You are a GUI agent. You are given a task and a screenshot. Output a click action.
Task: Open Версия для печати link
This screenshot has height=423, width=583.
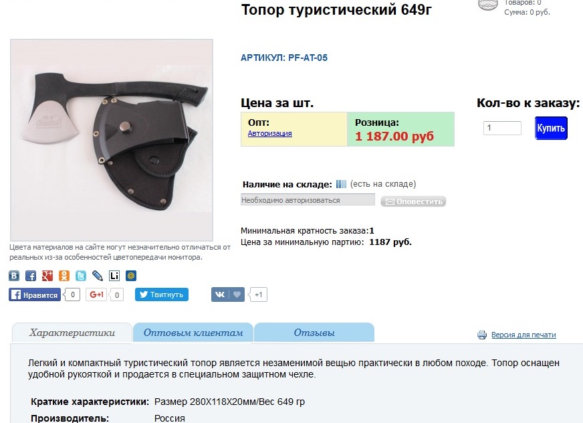(x=523, y=335)
